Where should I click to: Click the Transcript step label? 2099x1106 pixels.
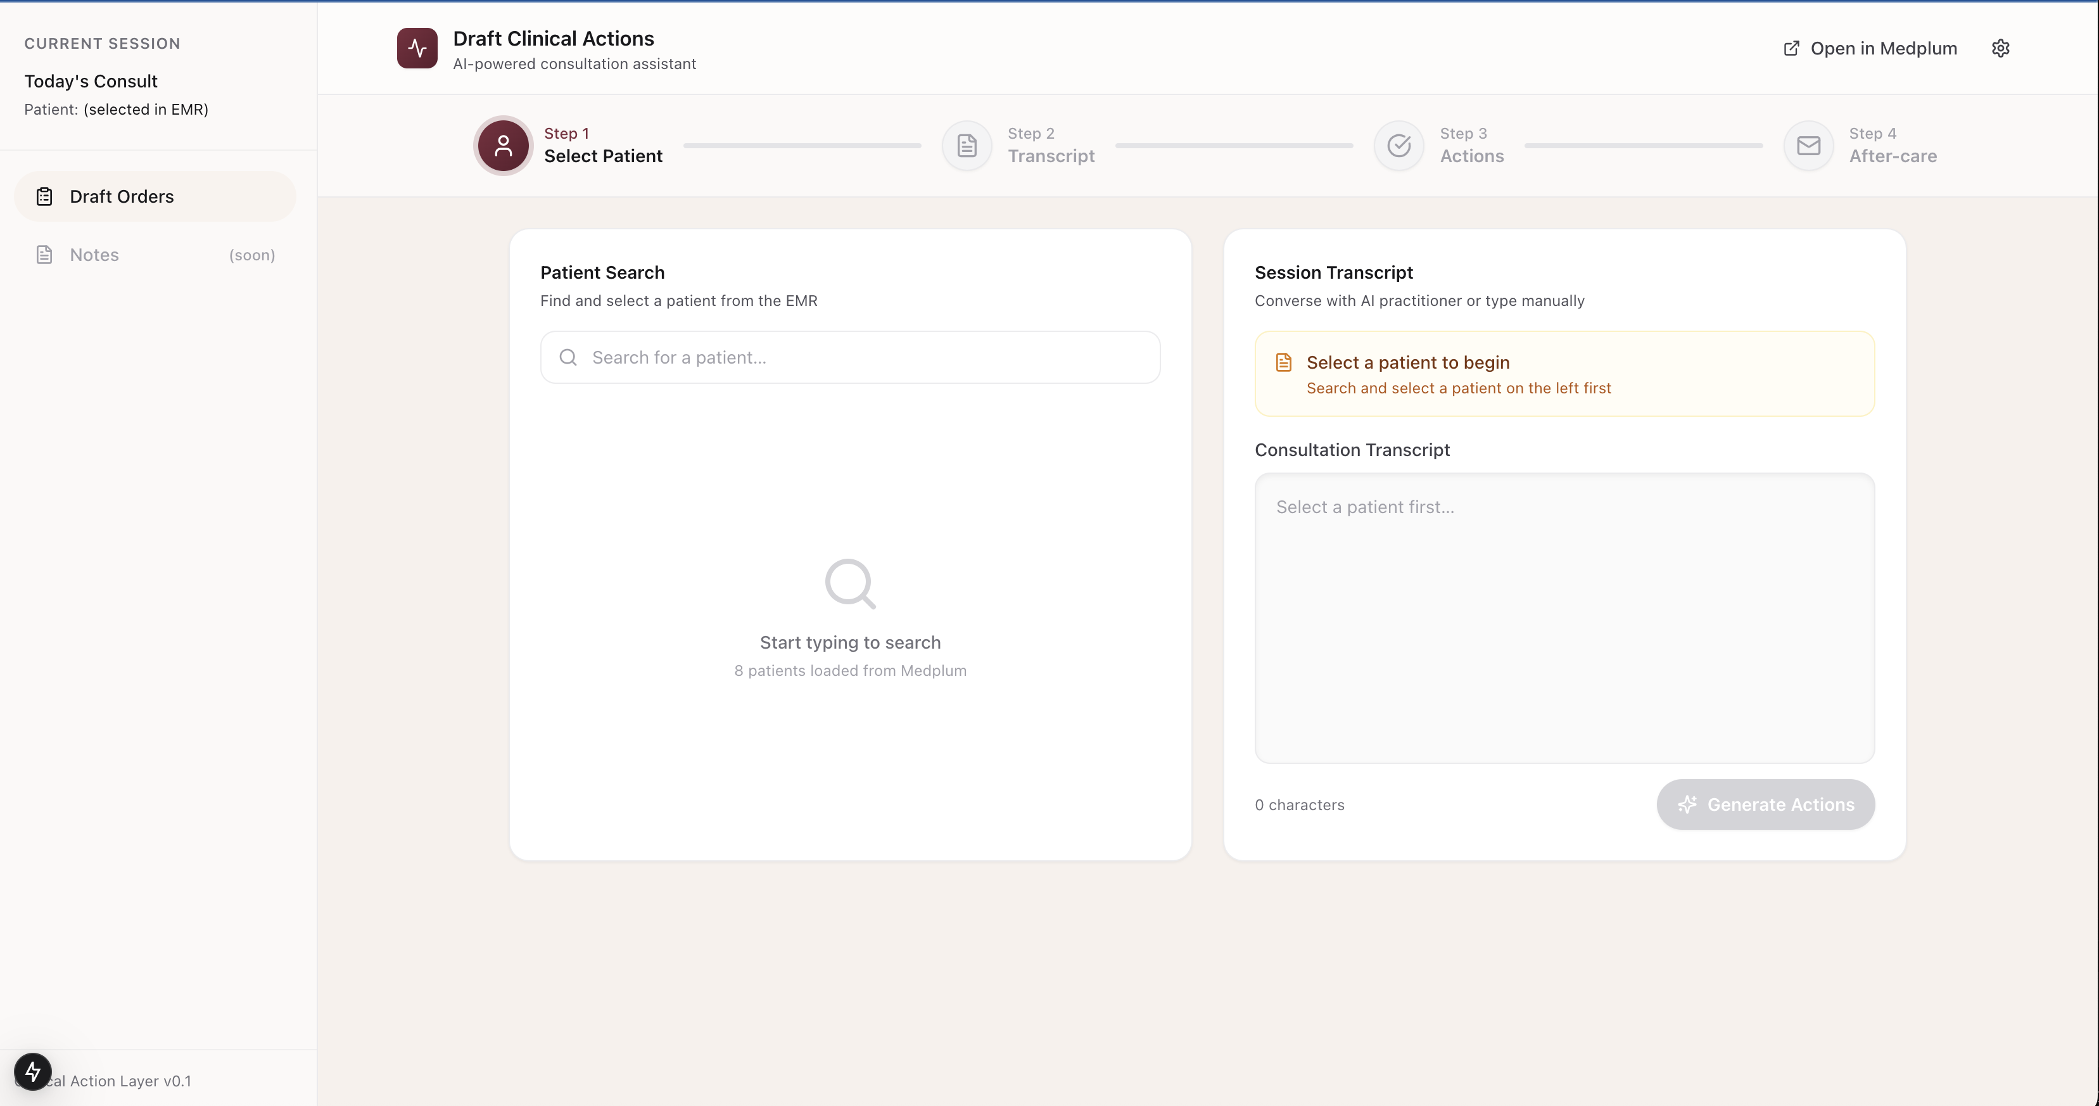point(1050,156)
